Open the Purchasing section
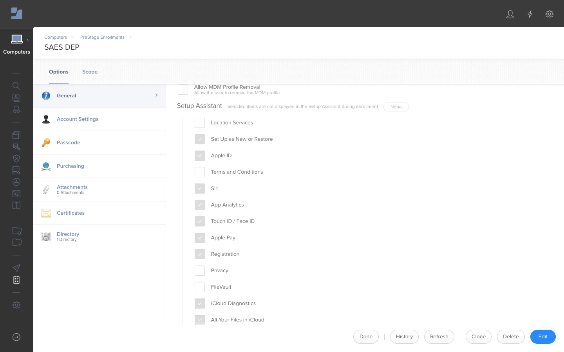Image resolution: width=564 pixels, height=352 pixels. coord(99,166)
